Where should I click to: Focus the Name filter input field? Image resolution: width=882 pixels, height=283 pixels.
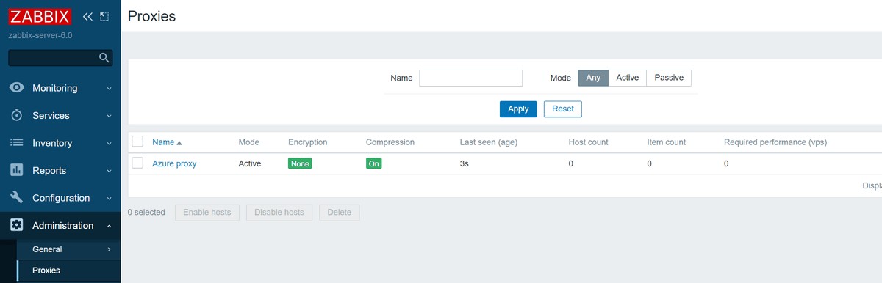[x=470, y=78]
